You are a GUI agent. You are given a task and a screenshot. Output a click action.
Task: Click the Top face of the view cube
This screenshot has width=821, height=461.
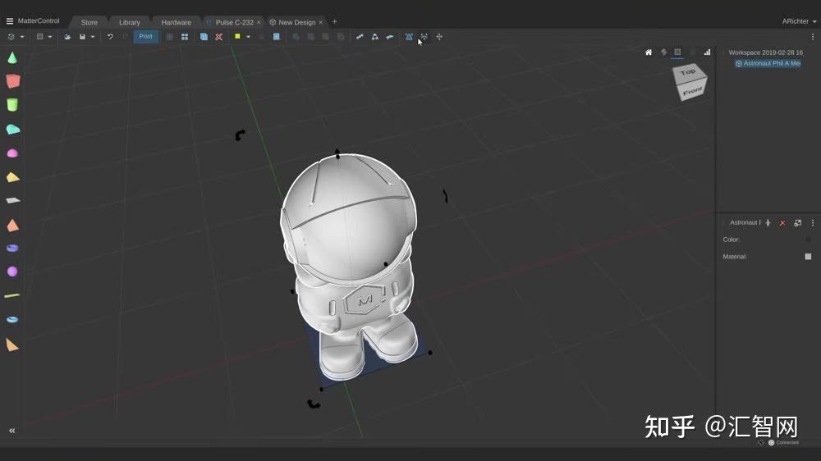[x=689, y=73]
